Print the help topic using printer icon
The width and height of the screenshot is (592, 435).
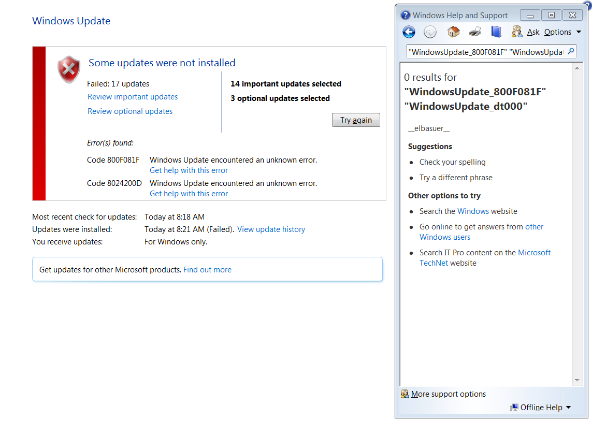pyautogui.click(x=474, y=32)
